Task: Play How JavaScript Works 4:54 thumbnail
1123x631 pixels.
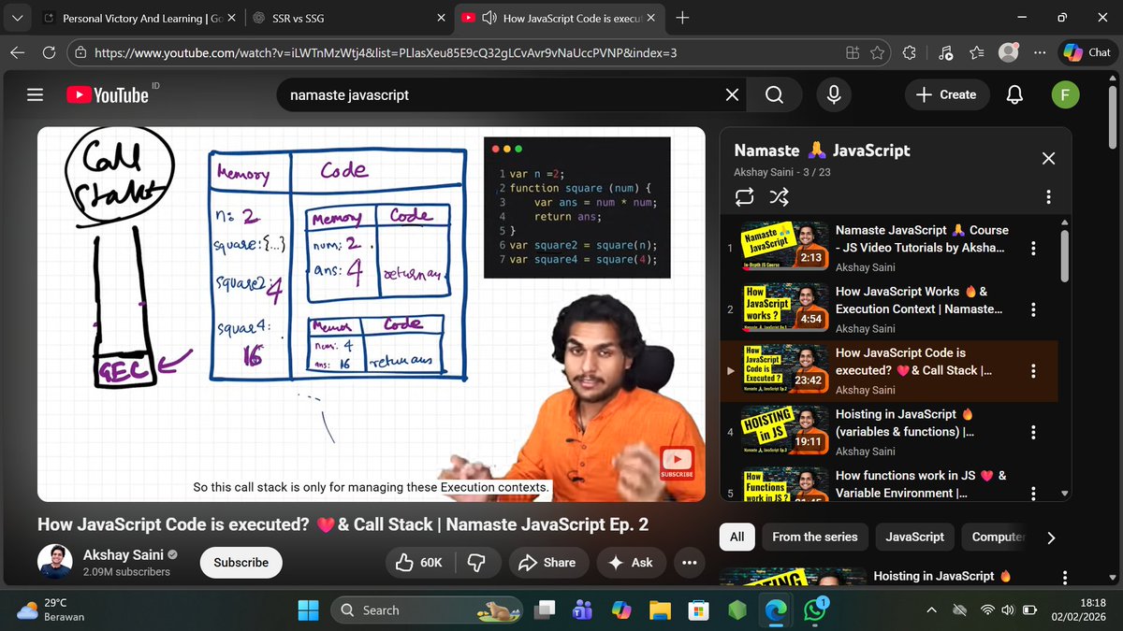Action: click(785, 309)
